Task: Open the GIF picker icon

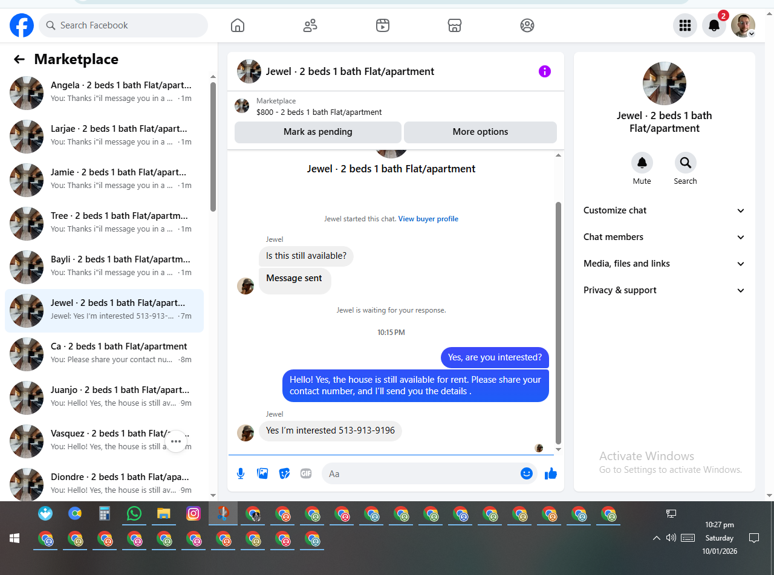Action: [306, 473]
